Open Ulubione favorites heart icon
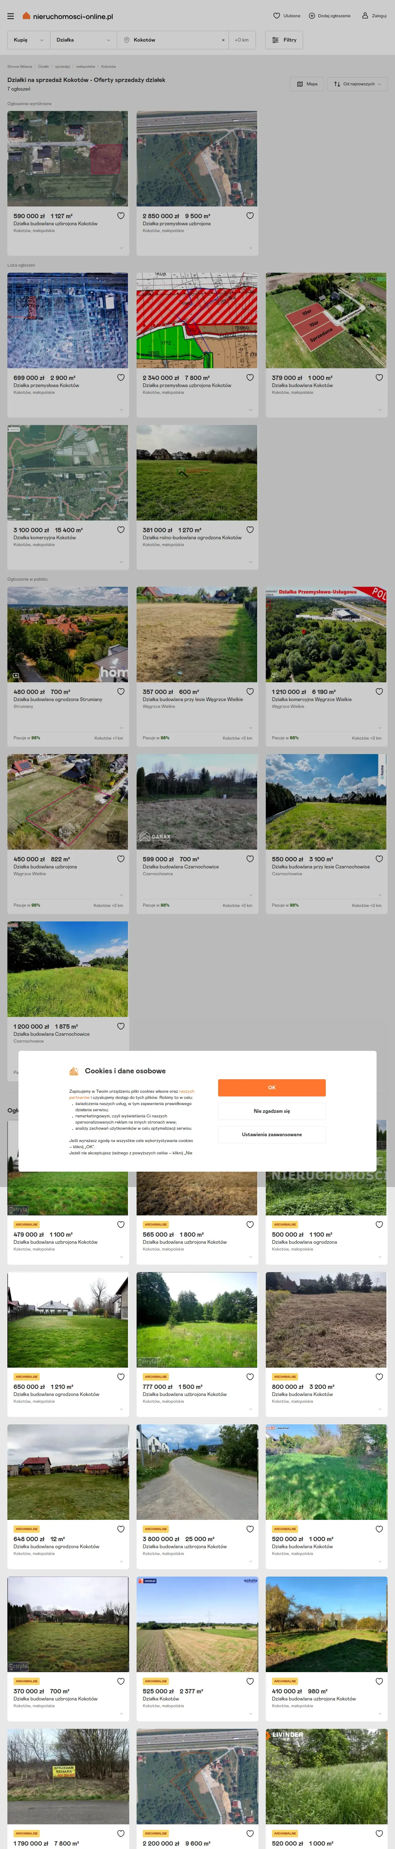The height and width of the screenshot is (1849, 395). [x=277, y=16]
